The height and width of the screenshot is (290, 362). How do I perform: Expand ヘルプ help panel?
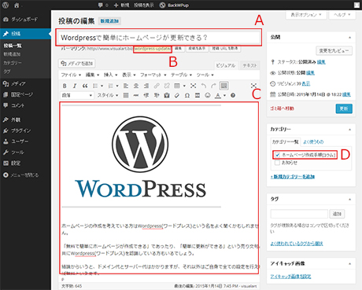click(342, 15)
